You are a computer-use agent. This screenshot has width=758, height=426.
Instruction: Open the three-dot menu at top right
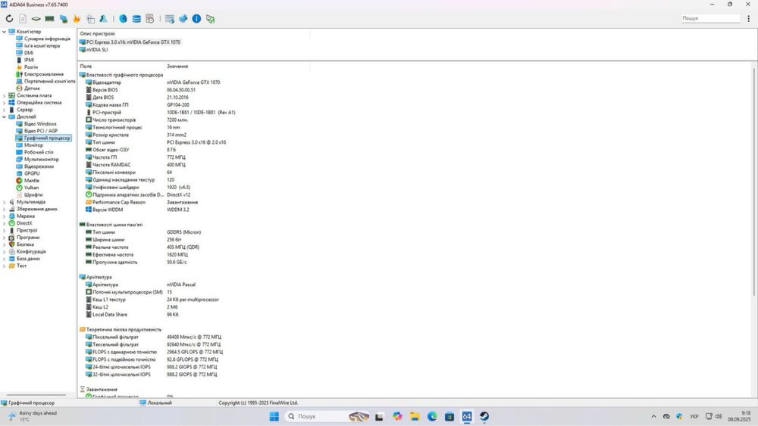click(x=749, y=18)
